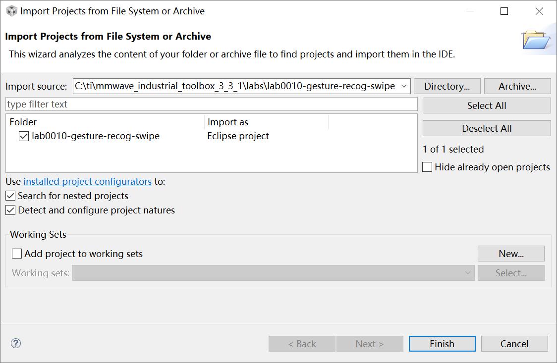Uncheck the lab0010-gesture-recog-swipe folder checkbox

coord(24,136)
